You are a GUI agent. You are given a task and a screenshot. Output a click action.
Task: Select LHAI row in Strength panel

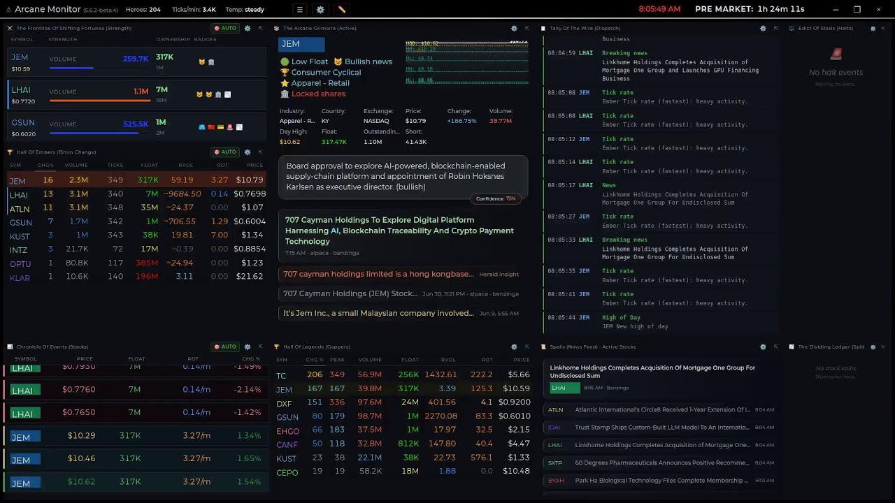(x=136, y=95)
